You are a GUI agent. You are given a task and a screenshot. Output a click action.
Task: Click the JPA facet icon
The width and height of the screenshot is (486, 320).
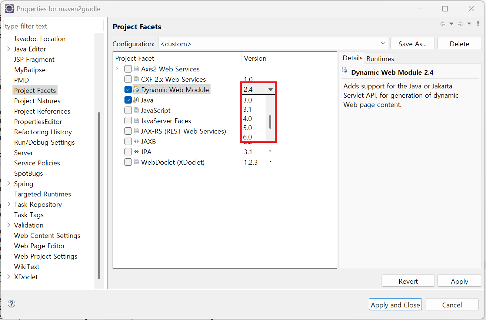pyautogui.click(x=136, y=152)
